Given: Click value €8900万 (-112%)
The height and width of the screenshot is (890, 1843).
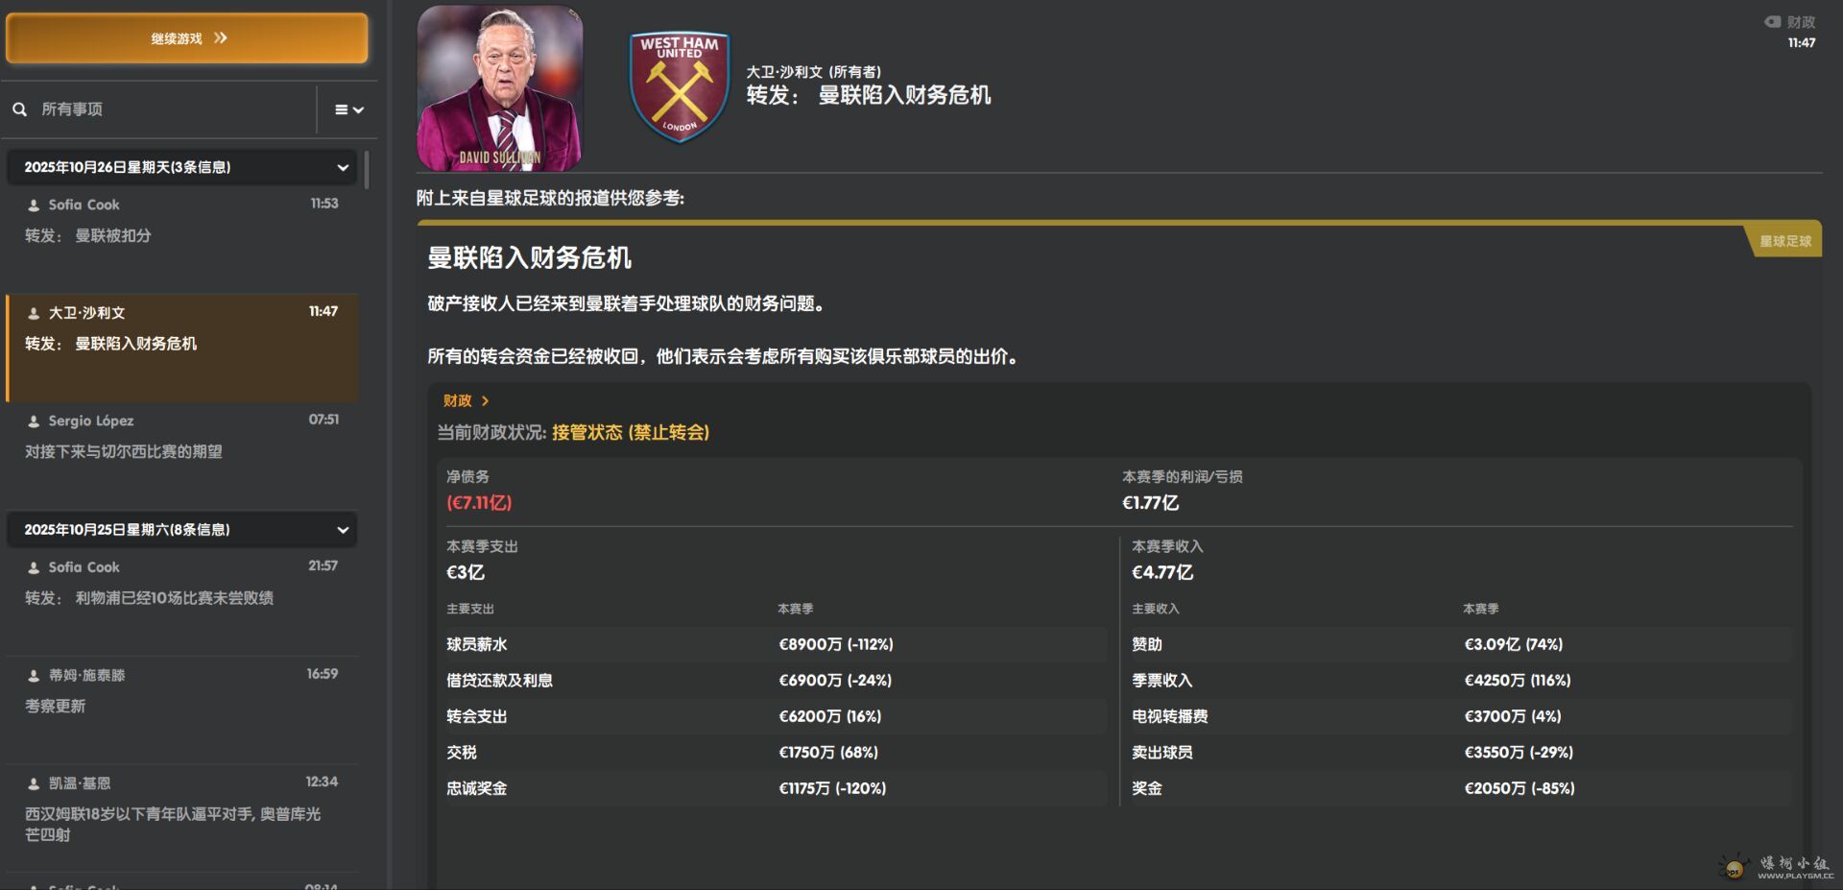Looking at the screenshot, I should click(x=836, y=644).
